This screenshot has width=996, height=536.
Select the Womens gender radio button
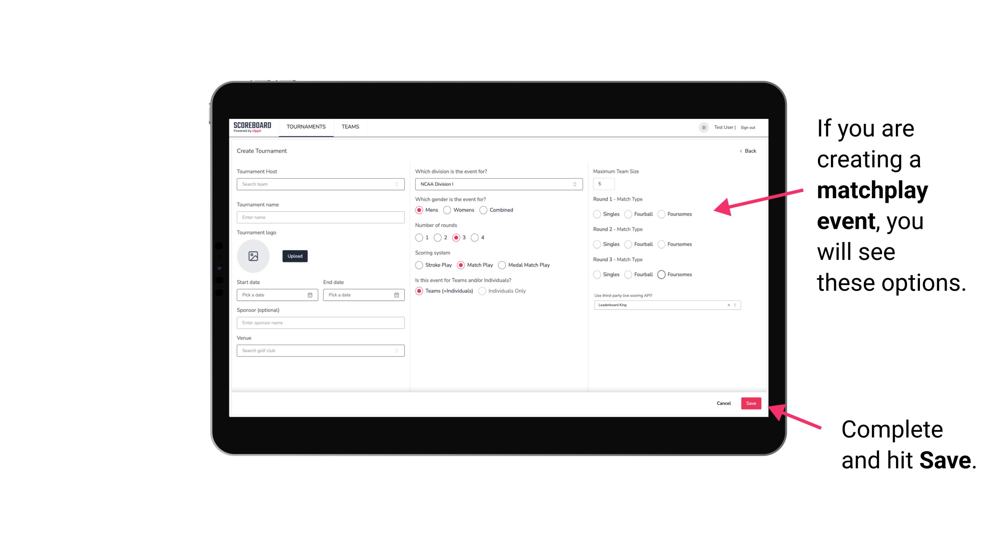click(x=448, y=210)
